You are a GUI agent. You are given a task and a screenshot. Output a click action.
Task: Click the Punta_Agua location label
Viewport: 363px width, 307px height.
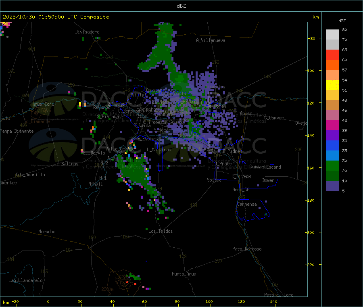[184, 274]
